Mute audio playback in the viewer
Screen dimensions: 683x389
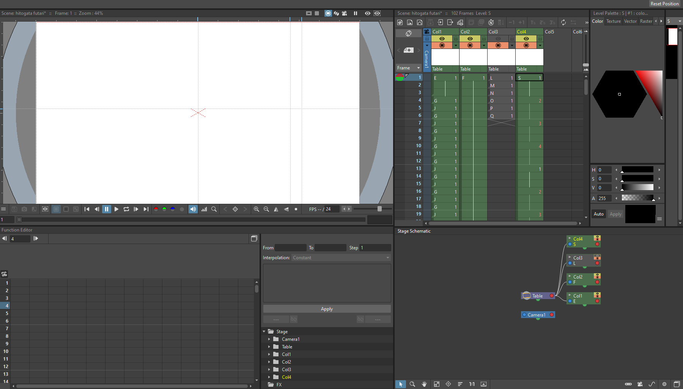pyautogui.click(x=193, y=209)
